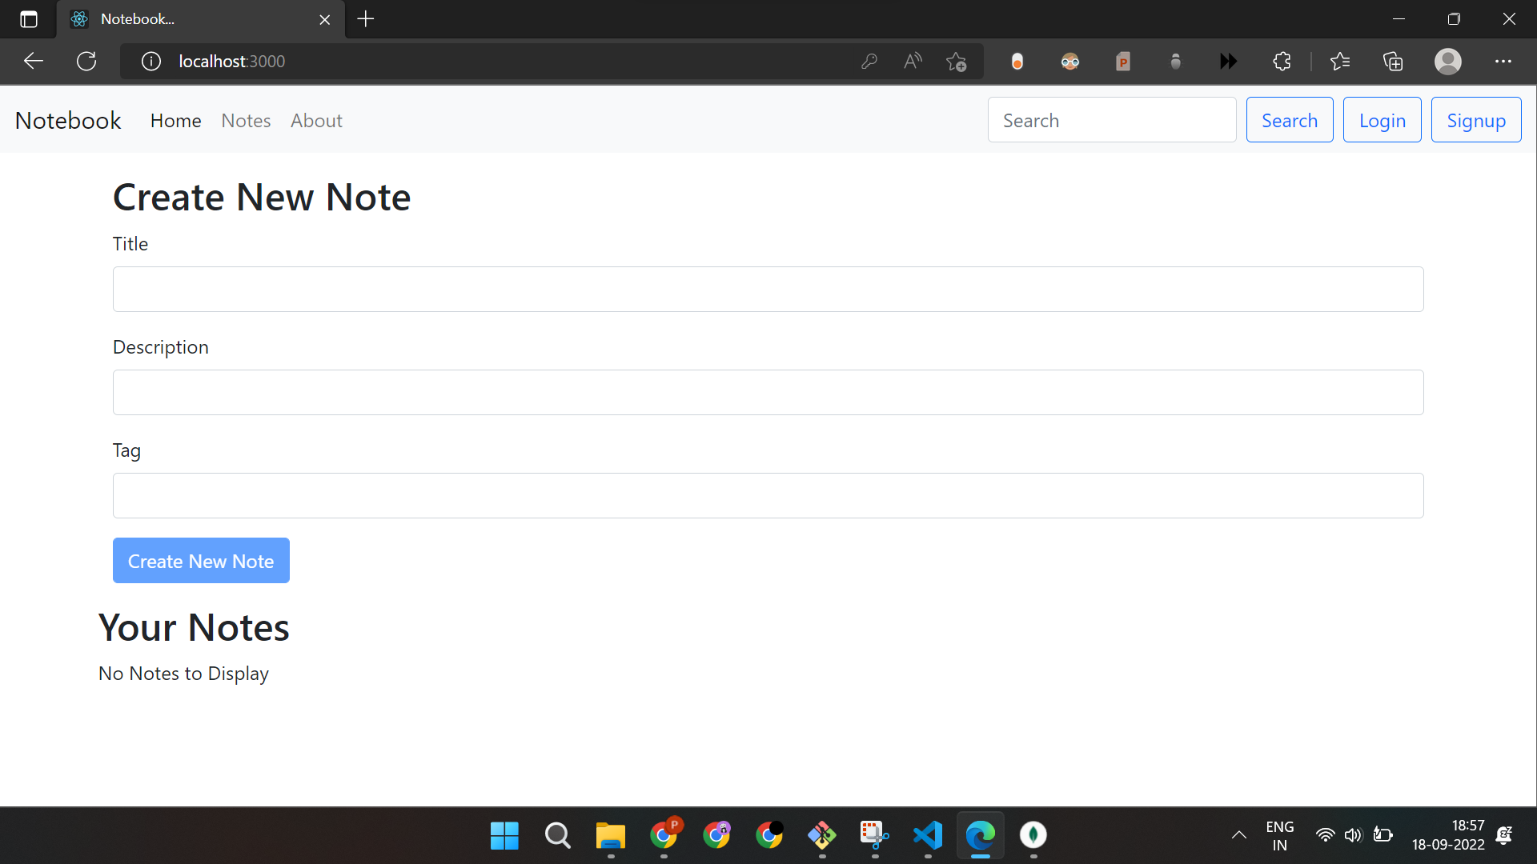
Task: Add this page to favorites
Action: pyautogui.click(x=956, y=61)
